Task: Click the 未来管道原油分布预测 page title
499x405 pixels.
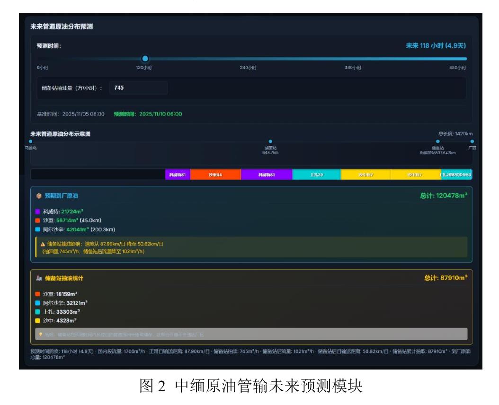Action: pyautogui.click(x=62, y=26)
